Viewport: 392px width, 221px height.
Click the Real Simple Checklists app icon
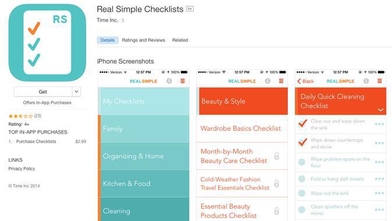coord(47,42)
